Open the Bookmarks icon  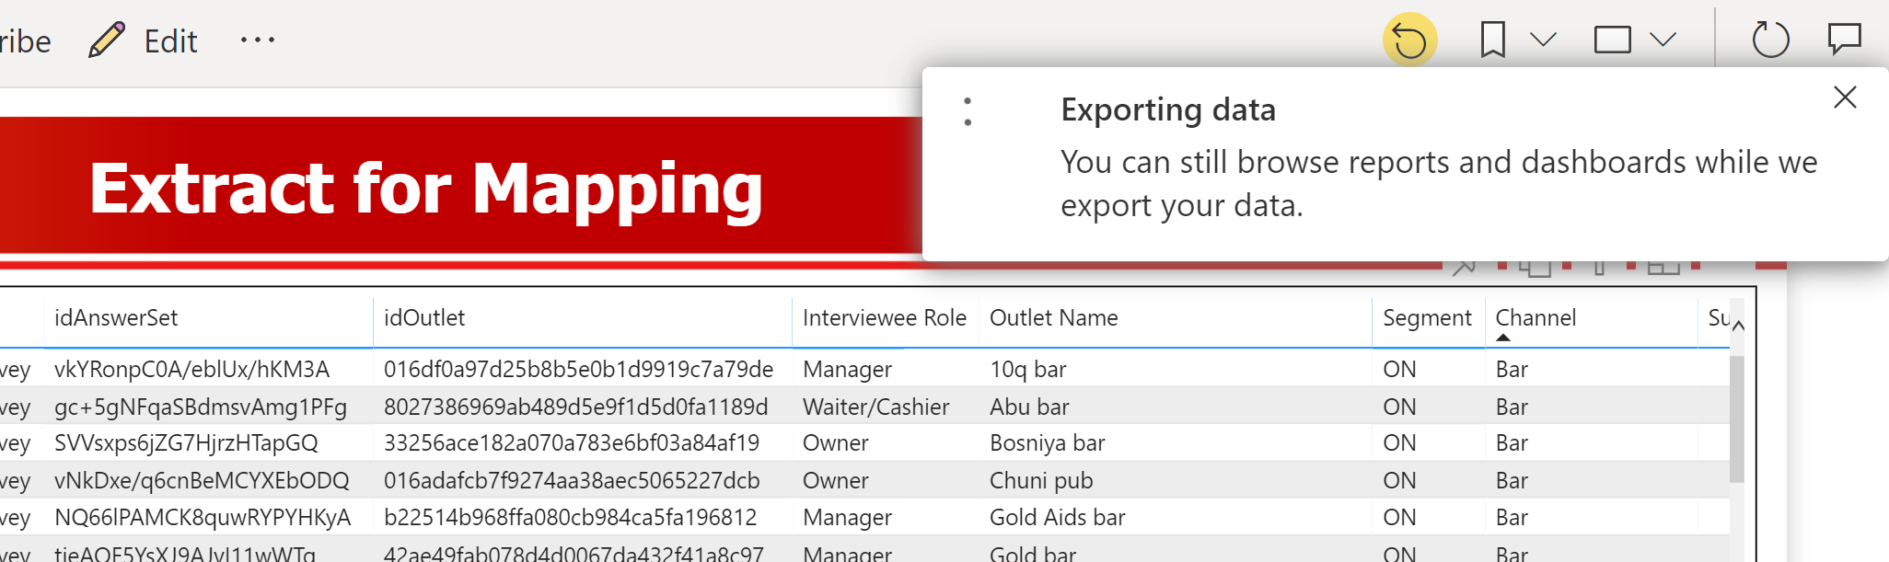click(1492, 40)
